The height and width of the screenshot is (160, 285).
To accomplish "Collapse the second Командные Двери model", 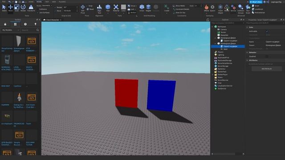I will tap(216, 44).
